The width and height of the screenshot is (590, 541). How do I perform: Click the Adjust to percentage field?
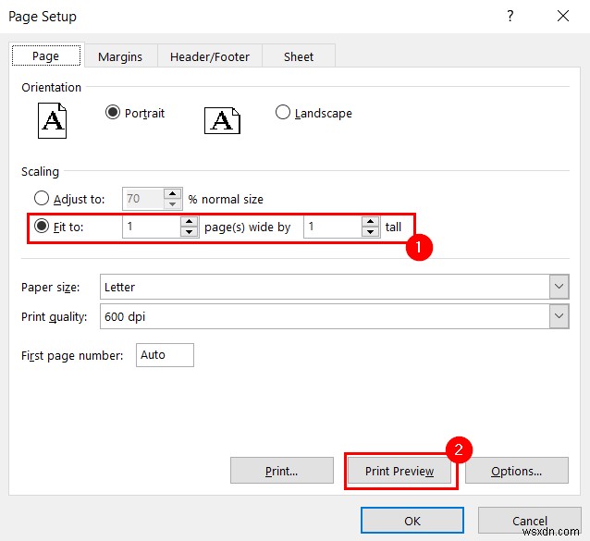click(x=143, y=199)
